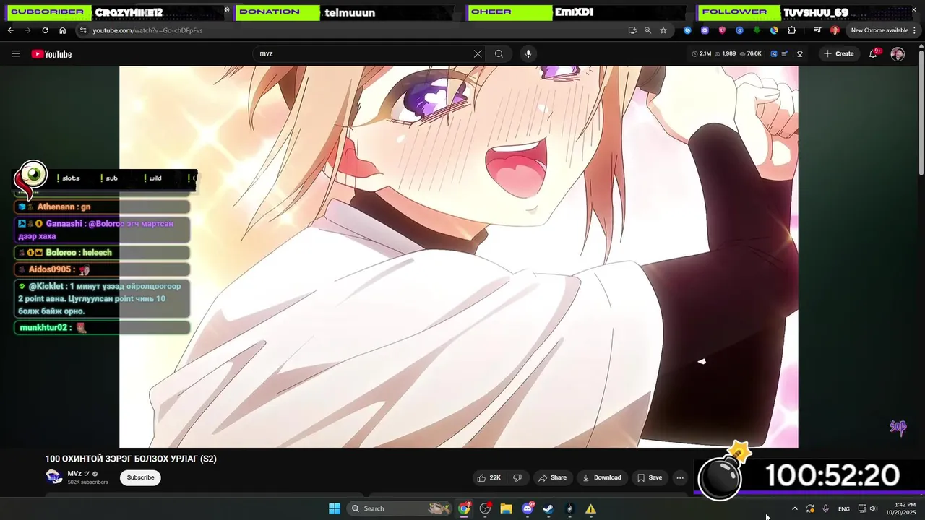Subscribe to MVz channel

pos(140,477)
